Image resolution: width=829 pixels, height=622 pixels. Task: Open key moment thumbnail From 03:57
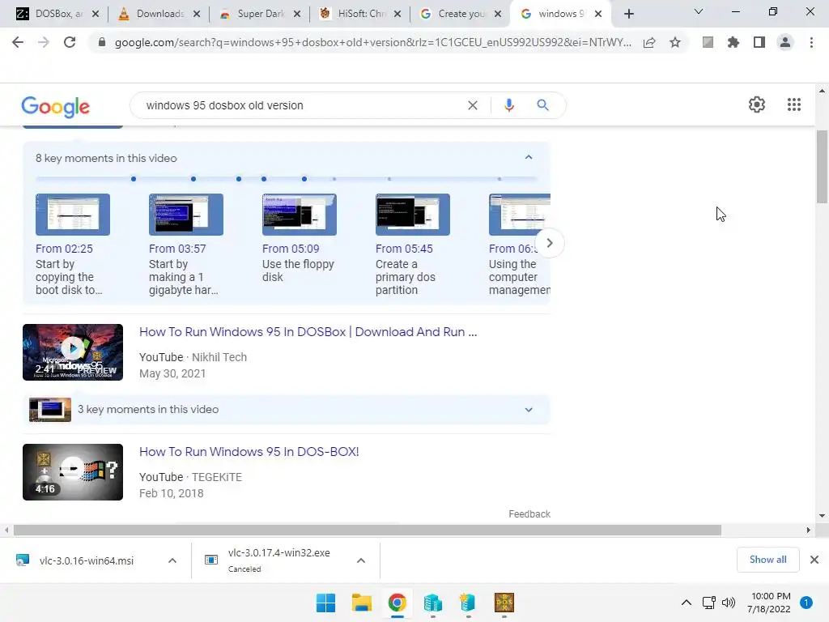[x=186, y=214]
